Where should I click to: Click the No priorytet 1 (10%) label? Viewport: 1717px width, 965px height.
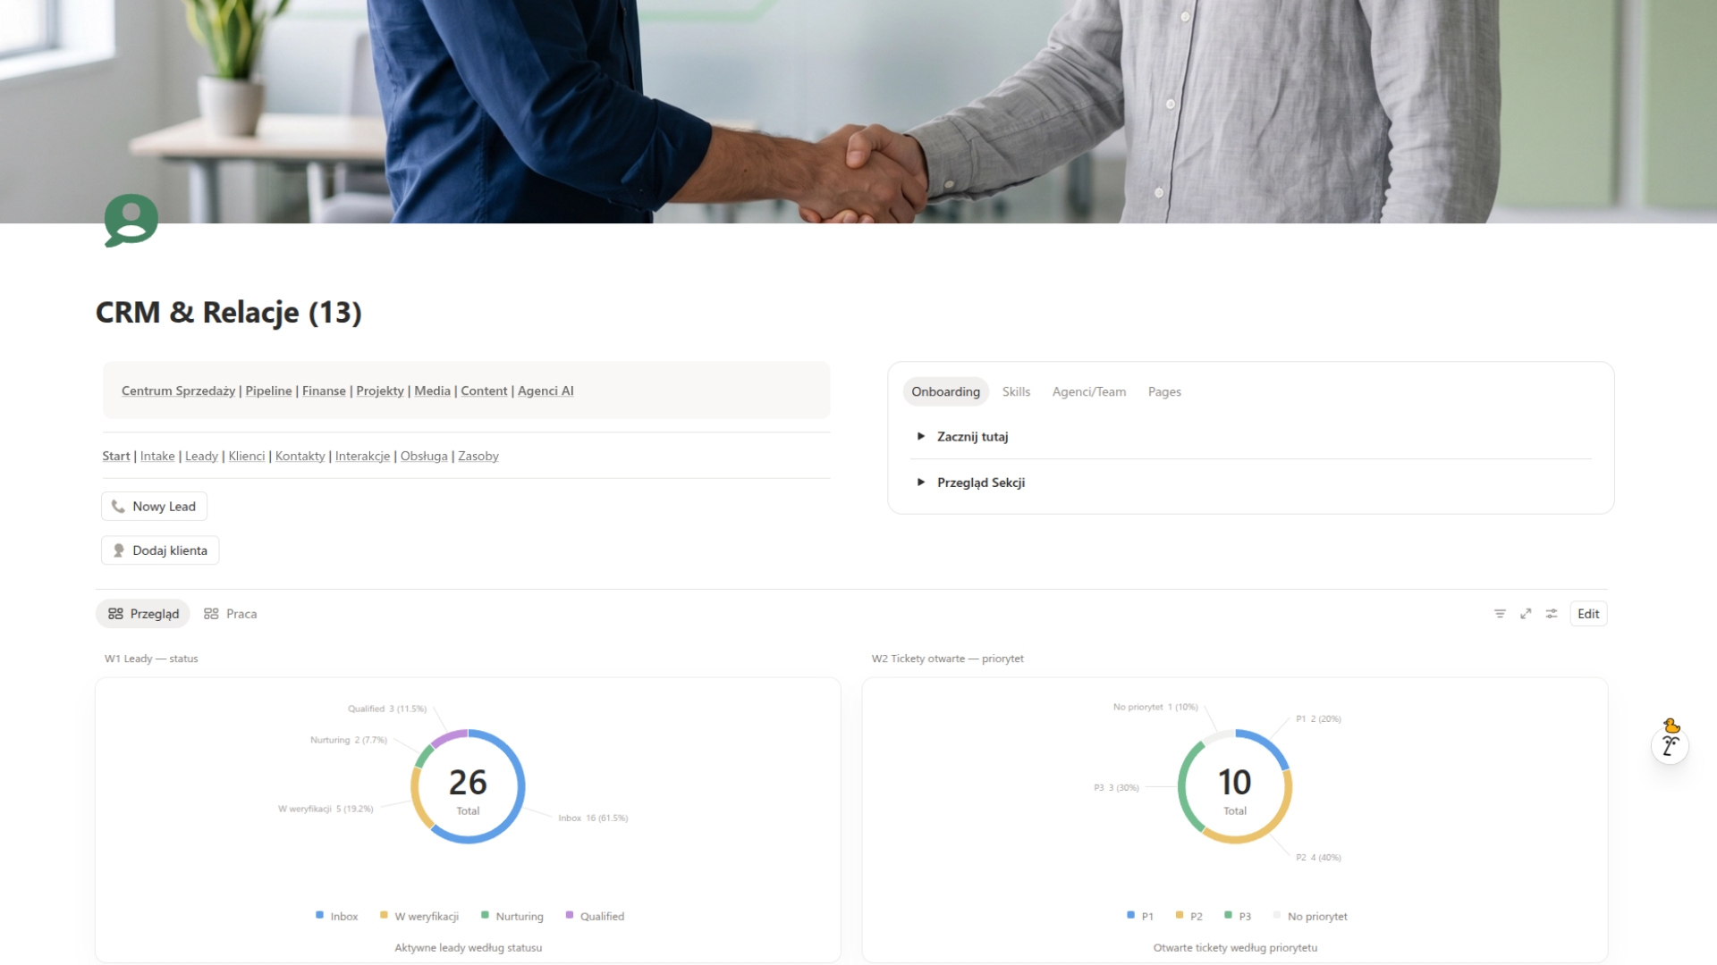[1155, 707]
